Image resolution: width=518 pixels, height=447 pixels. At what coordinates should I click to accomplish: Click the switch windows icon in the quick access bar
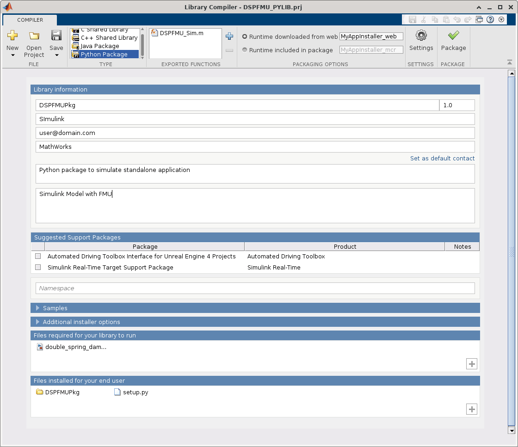coord(479,19)
